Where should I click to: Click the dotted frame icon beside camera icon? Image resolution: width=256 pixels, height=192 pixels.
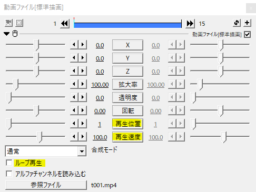[x=19, y=23]
